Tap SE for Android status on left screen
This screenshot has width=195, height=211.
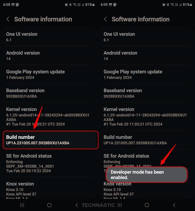point(49,163)
